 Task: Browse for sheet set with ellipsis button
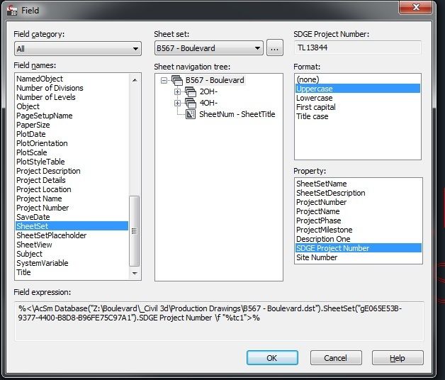click(x=275, y=48)
